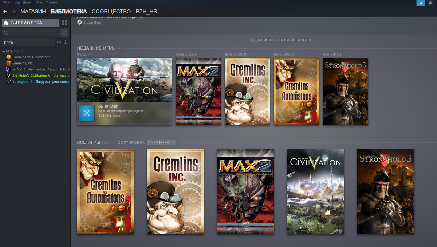This screenshot has width=437, height=247.
Task: Collapse the НЕДАВНИЕ ИГРЫ section
Action: pos(119,48)
